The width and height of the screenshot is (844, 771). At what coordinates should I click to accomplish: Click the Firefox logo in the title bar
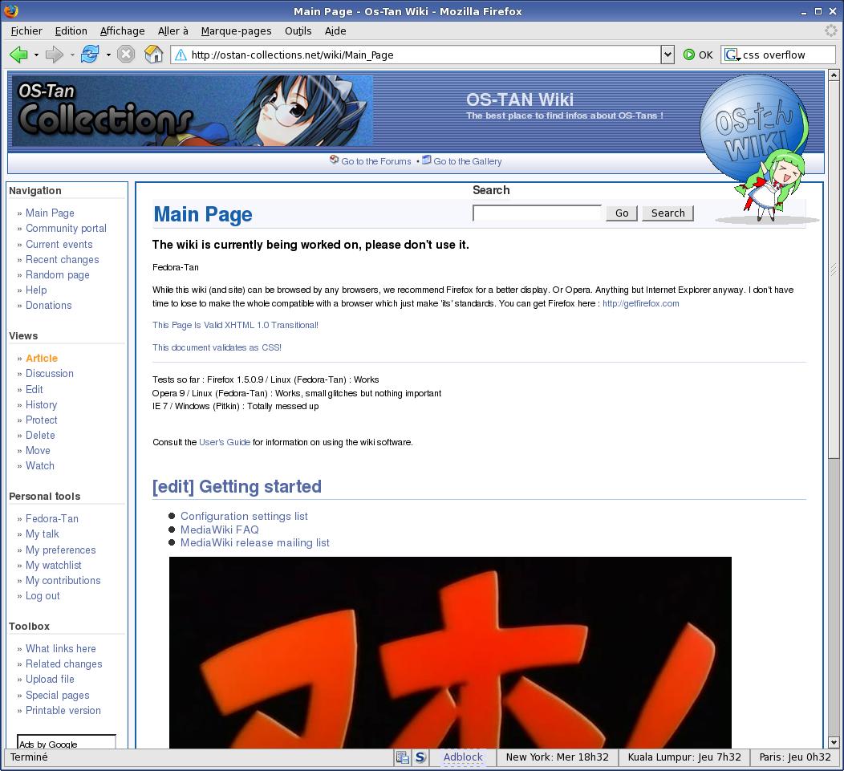point(10,10)
